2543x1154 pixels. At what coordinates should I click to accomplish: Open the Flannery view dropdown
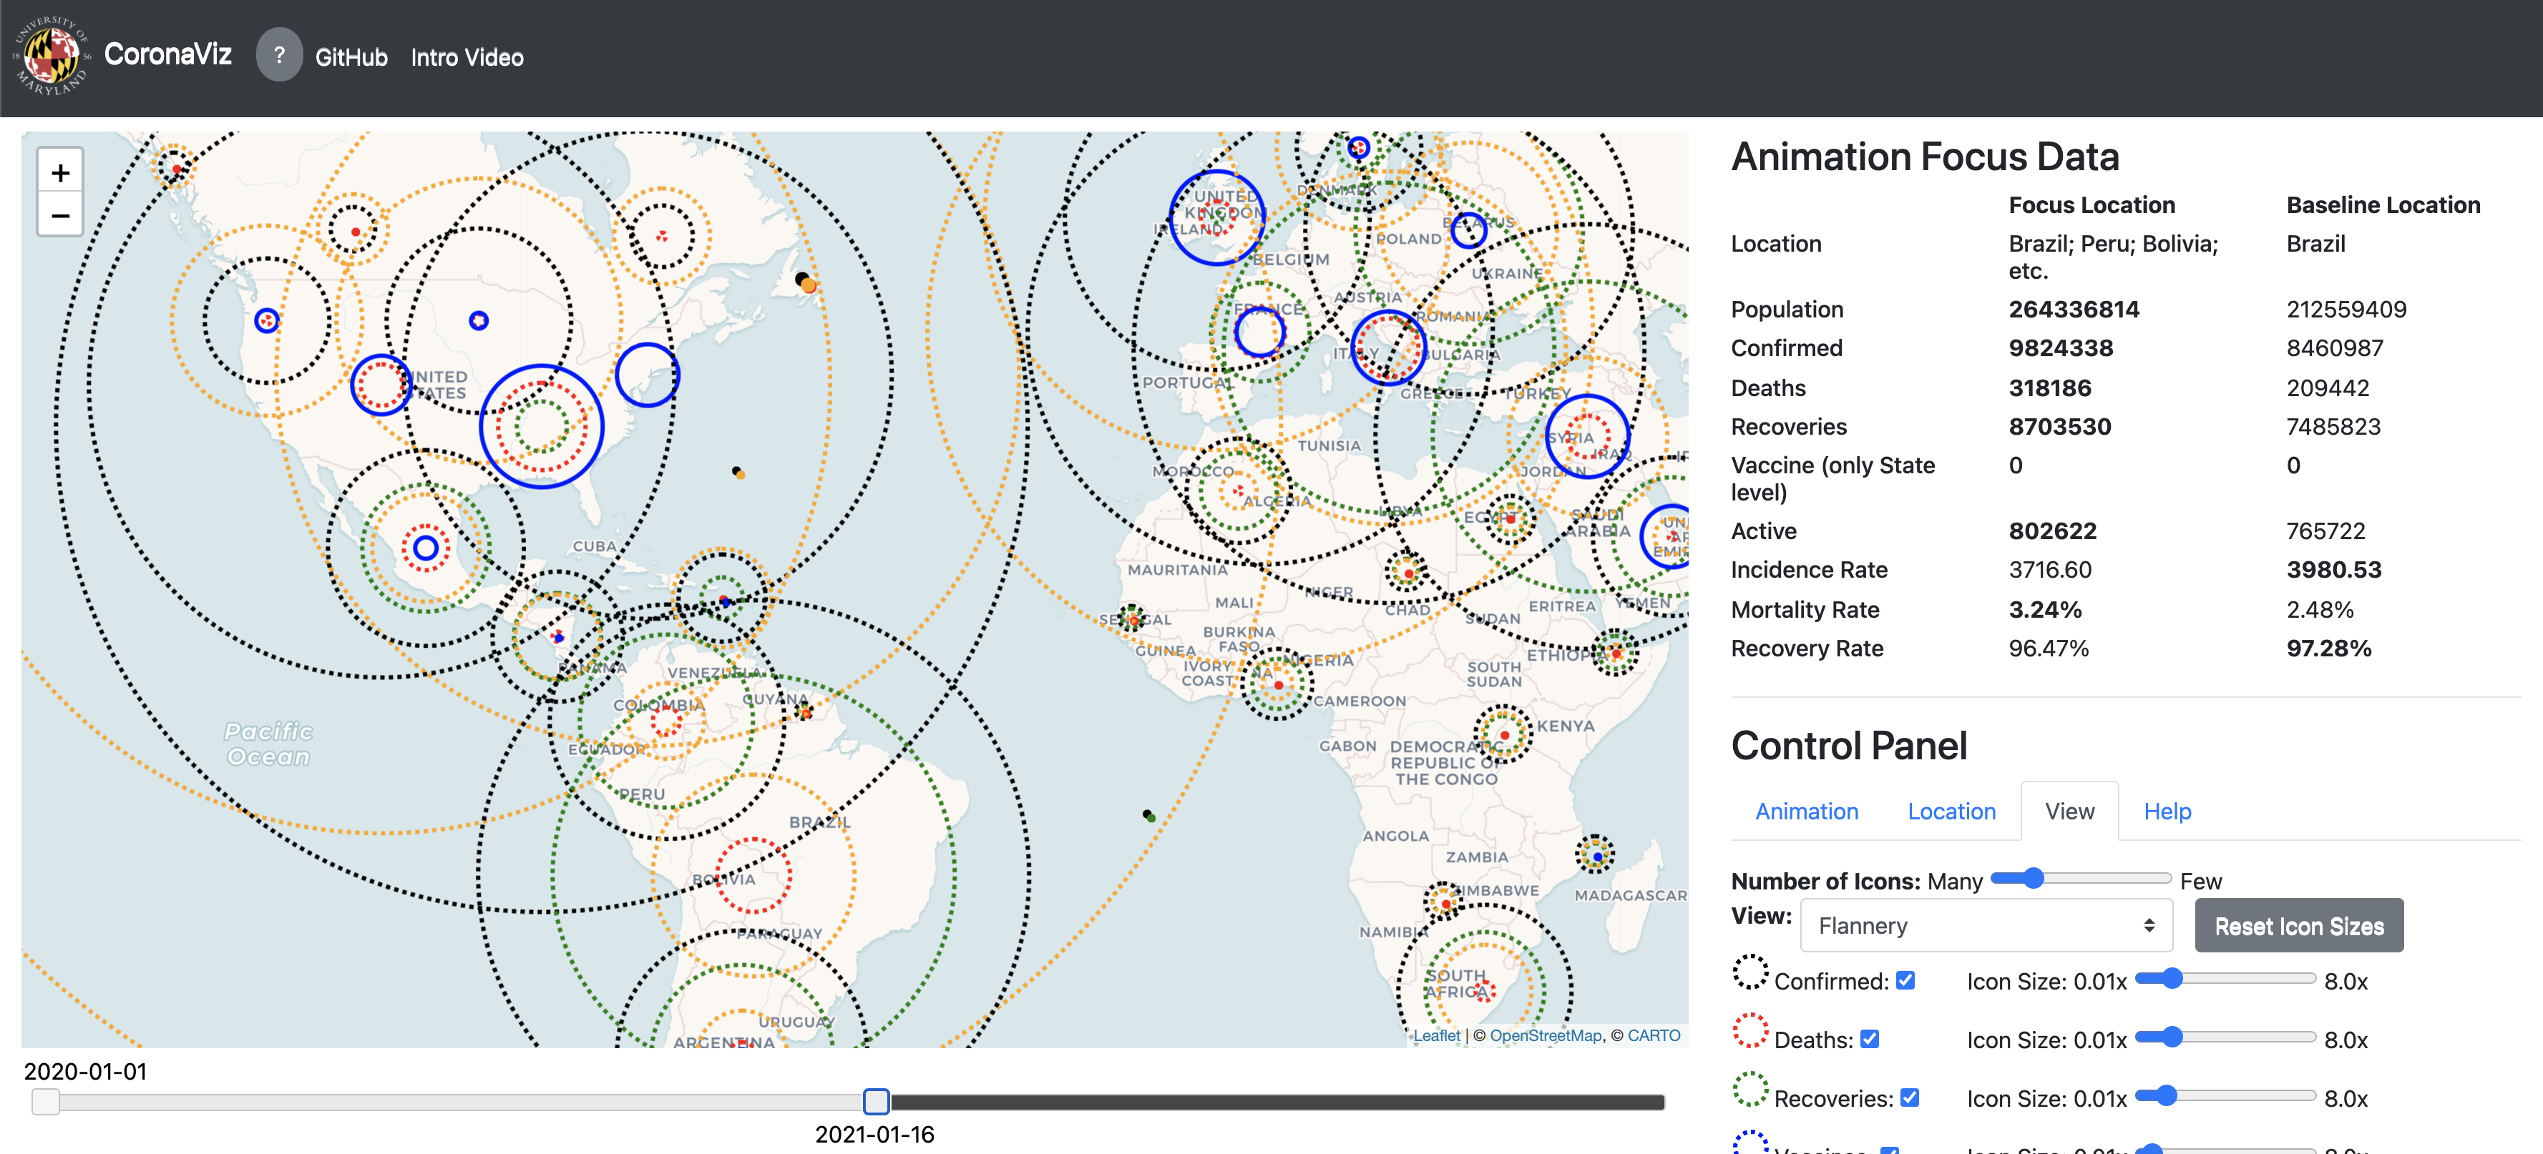point(1985,925)
